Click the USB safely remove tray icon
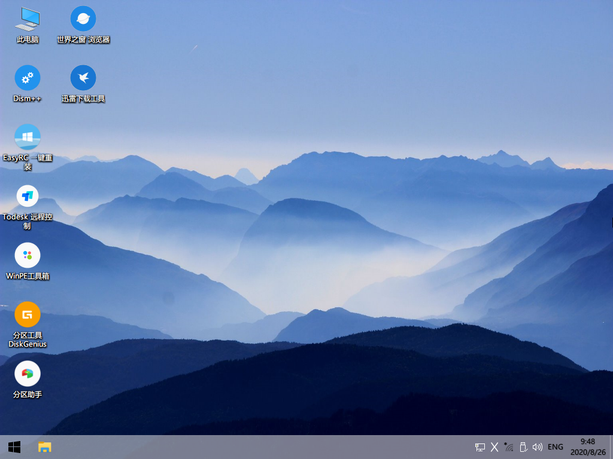The width and height of the screenshot is (613, 459). 523,447
